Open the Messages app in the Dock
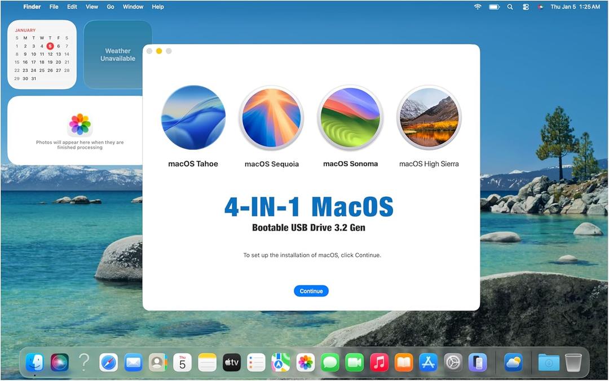 click(330, 362)
